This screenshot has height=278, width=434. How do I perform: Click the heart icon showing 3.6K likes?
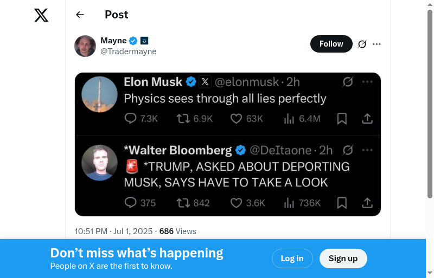tap(236, 203)
